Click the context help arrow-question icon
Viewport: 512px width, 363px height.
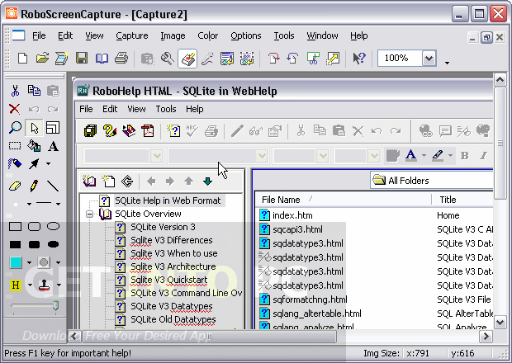(359, 59)
